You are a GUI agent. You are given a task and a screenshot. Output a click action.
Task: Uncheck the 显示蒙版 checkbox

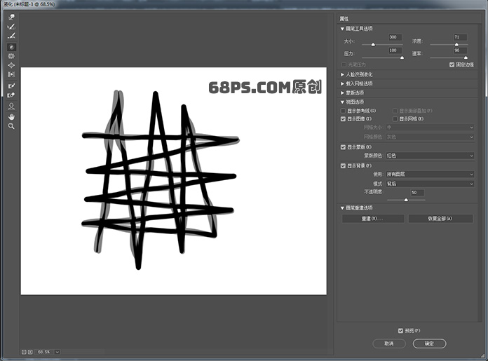[344, 147]
